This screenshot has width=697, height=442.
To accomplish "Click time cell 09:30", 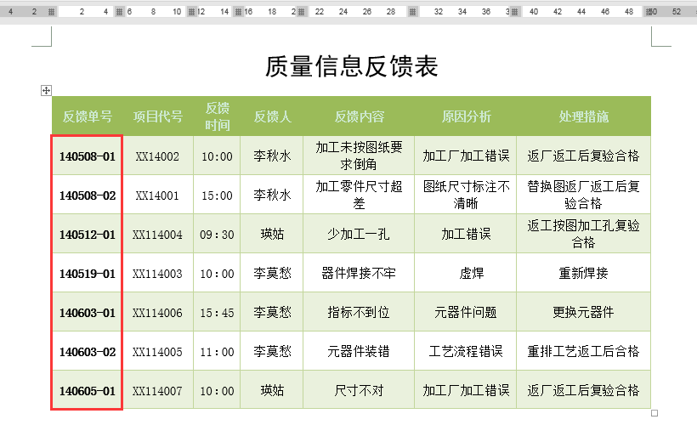I will (x=217, y=235).
